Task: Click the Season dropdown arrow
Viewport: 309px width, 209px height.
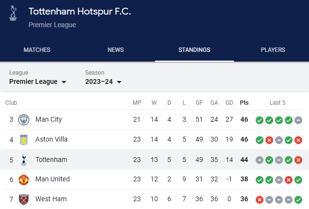Action: (x=119, y=82)
